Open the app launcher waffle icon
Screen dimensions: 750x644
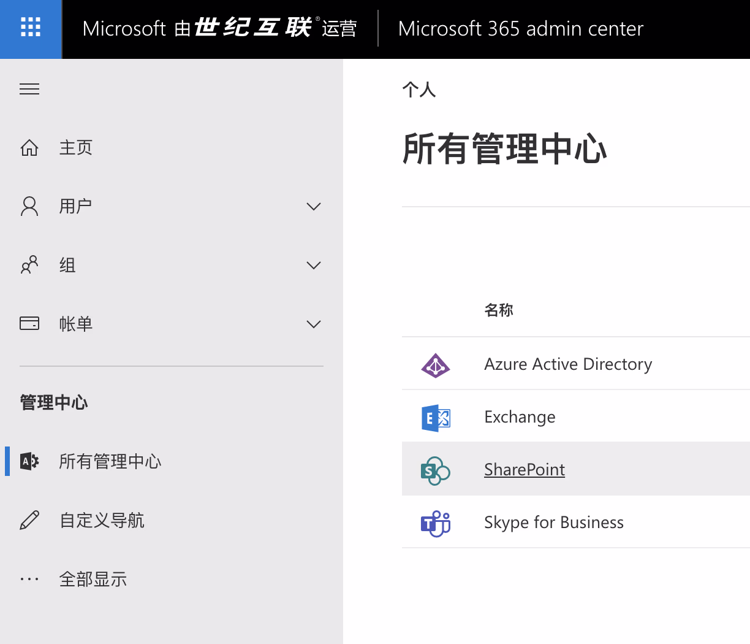tap(31, 28)
